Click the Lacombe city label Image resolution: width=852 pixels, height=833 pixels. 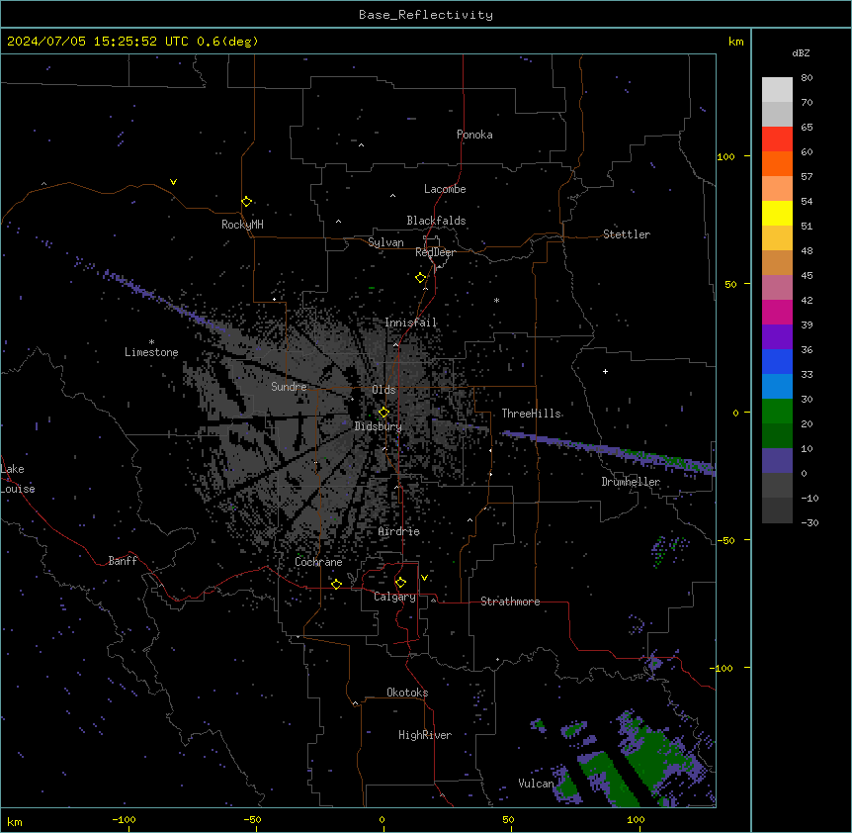tap(445, 189)
